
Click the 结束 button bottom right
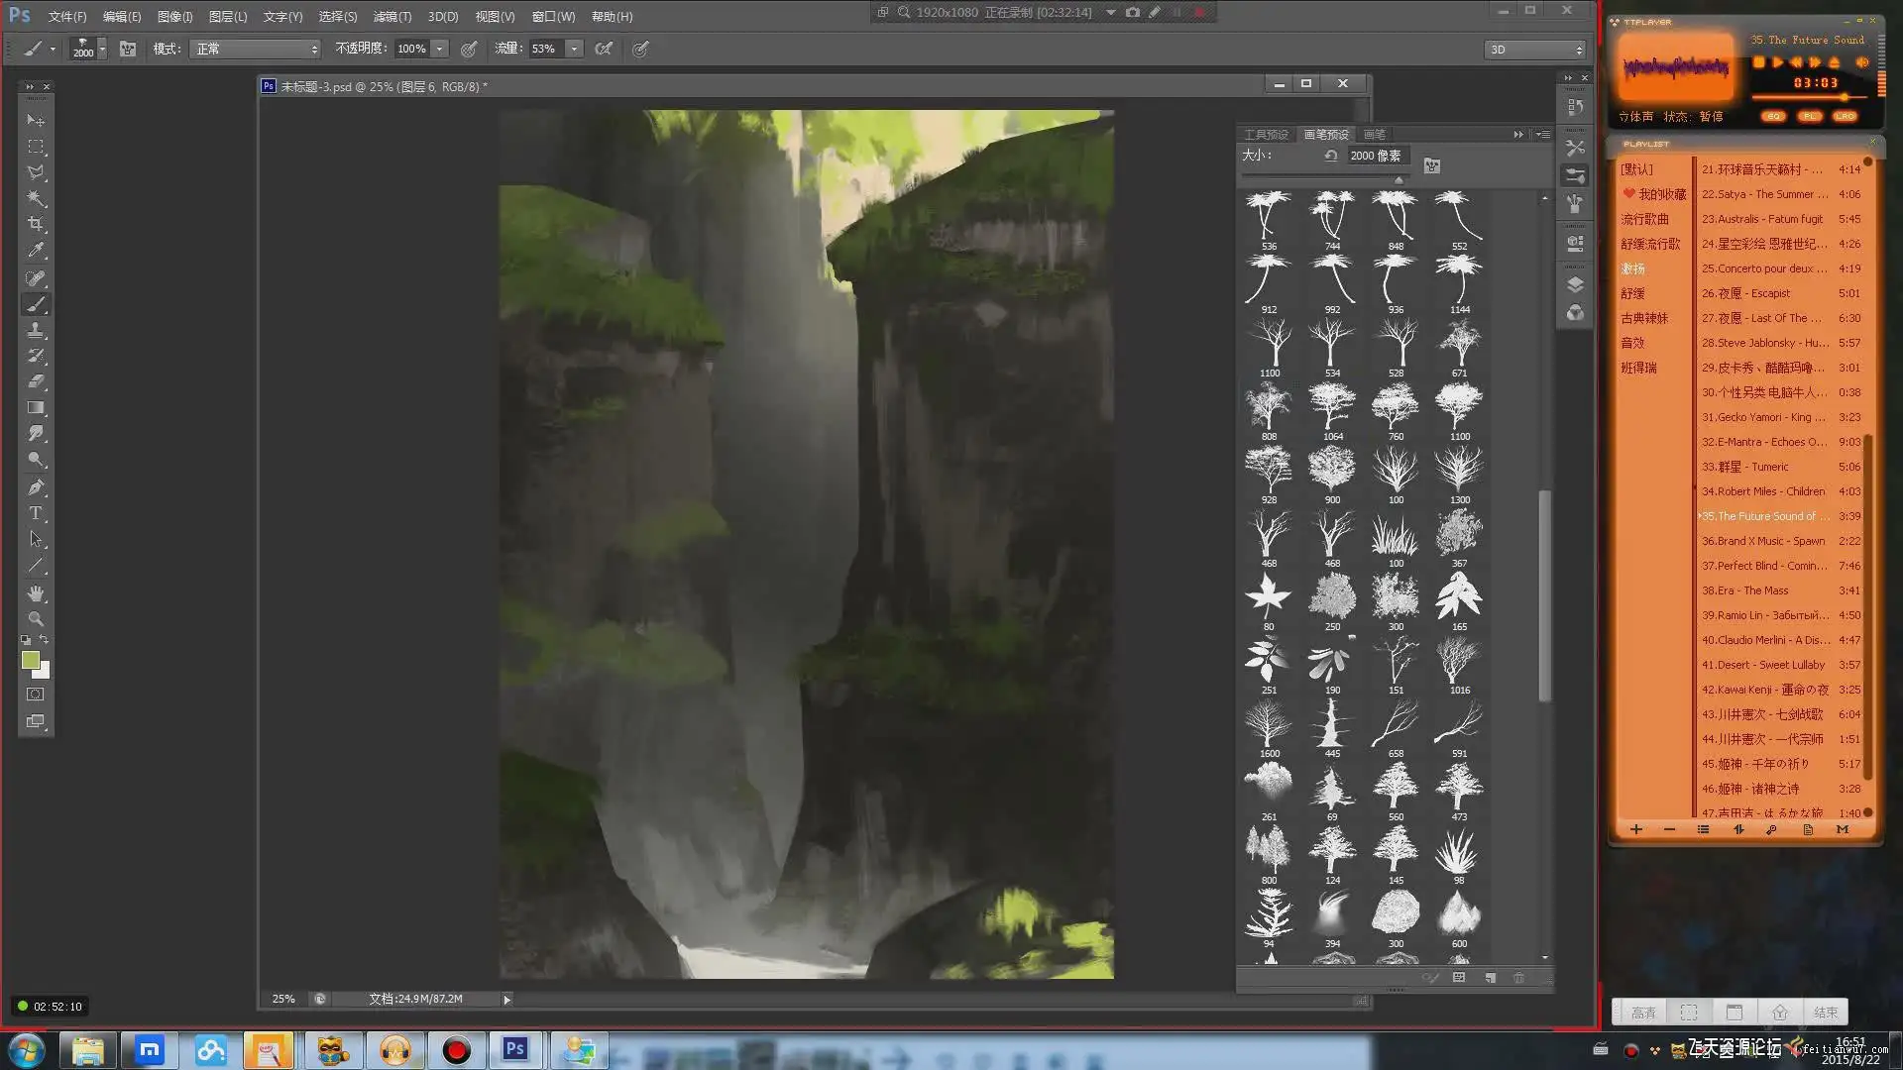coord(1825,1013)
